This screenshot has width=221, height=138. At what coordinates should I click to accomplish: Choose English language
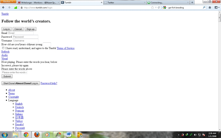click(19, 104)
